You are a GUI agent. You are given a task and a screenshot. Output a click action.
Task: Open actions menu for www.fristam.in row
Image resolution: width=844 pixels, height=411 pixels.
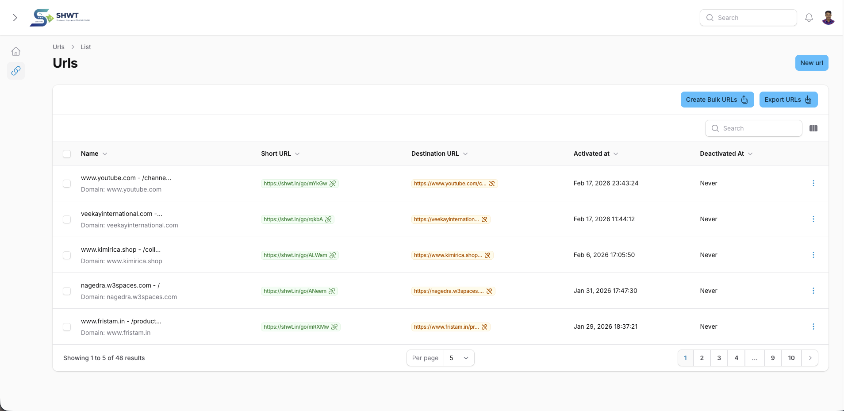point(813,326)
